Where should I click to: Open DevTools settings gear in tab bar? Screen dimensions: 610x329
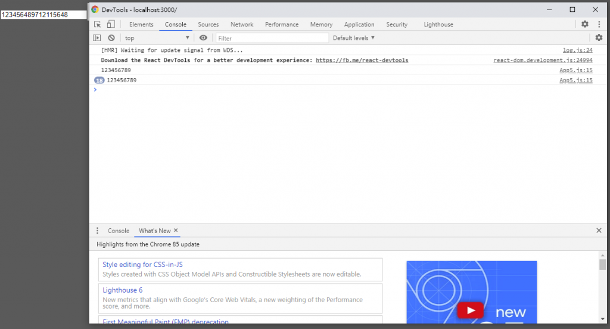[585, 24]
